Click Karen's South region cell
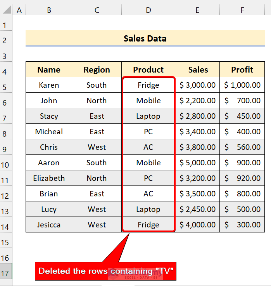This screenshot has height=286, width=271. coord(97,85)
